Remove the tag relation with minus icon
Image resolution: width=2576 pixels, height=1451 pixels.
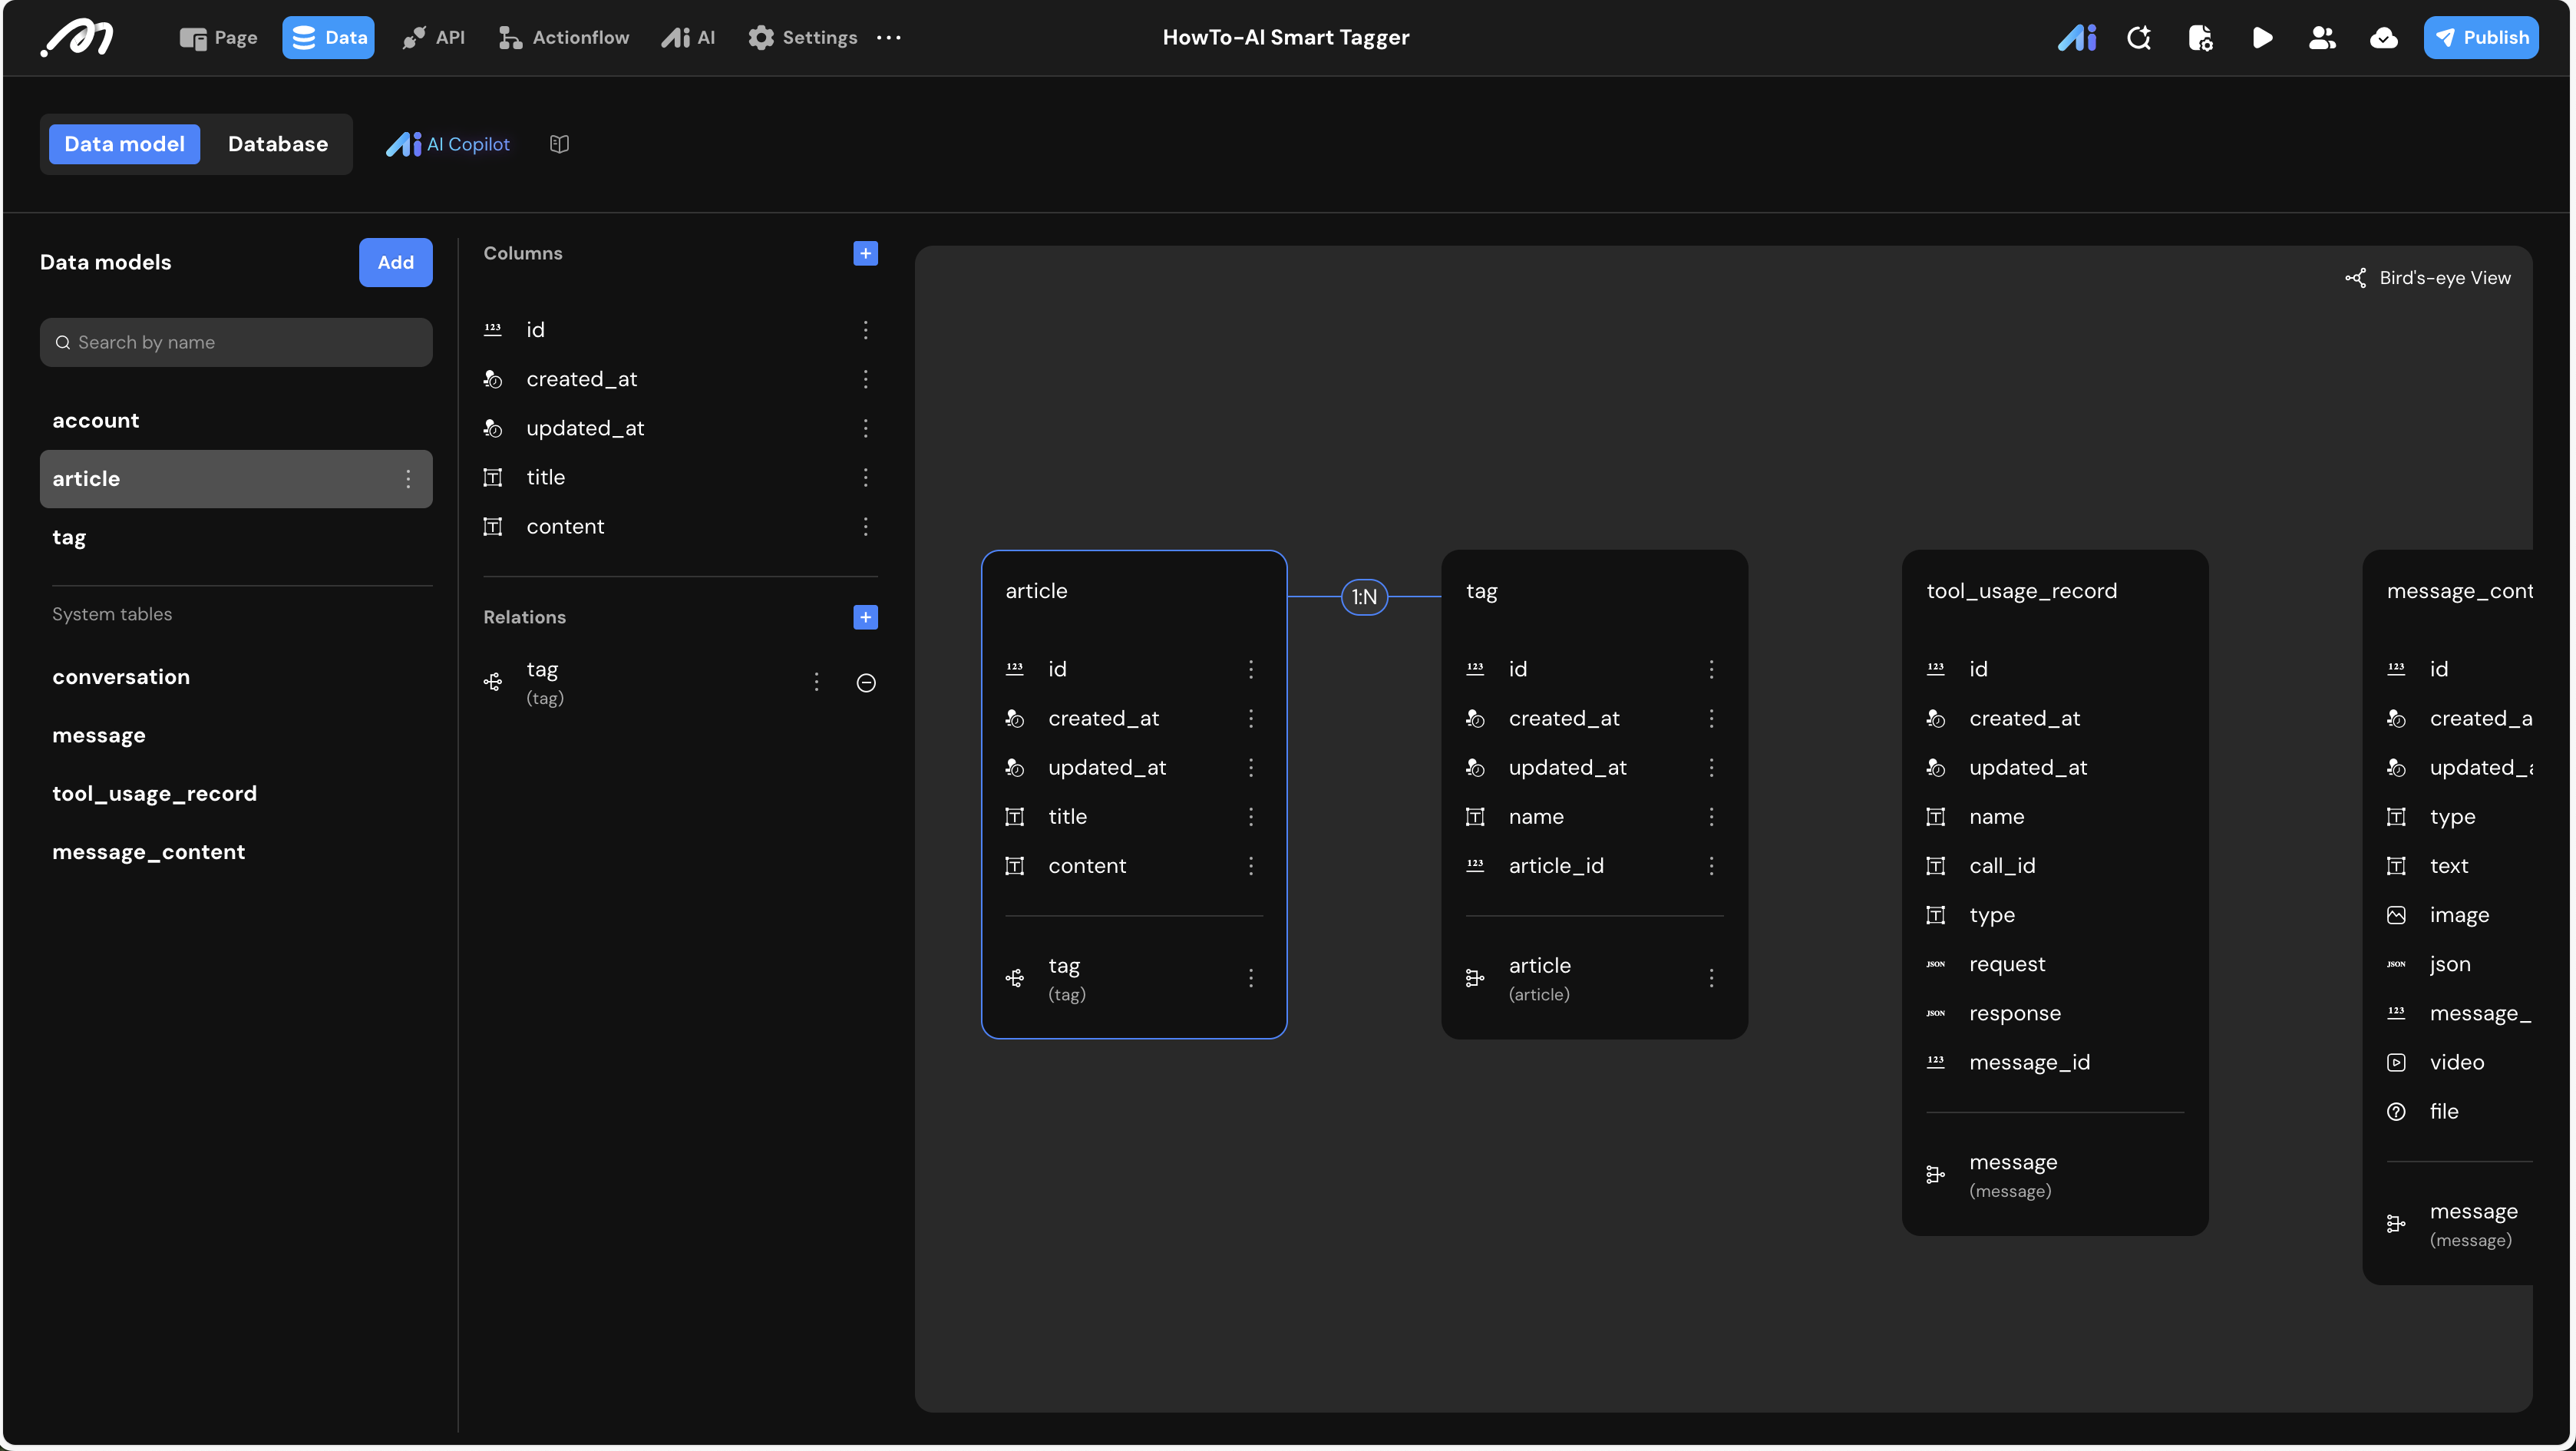(866, 683)
